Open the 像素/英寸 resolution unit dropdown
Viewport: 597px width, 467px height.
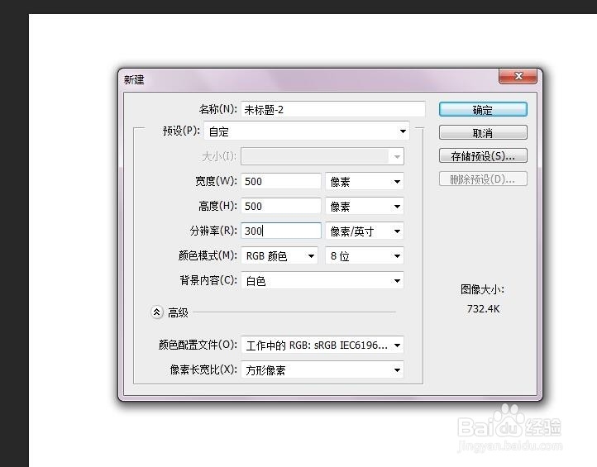pos(365,231)
